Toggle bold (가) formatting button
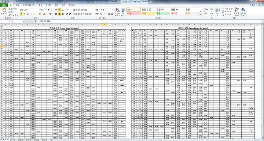264x141 pixels. click(x=21, y=14)
